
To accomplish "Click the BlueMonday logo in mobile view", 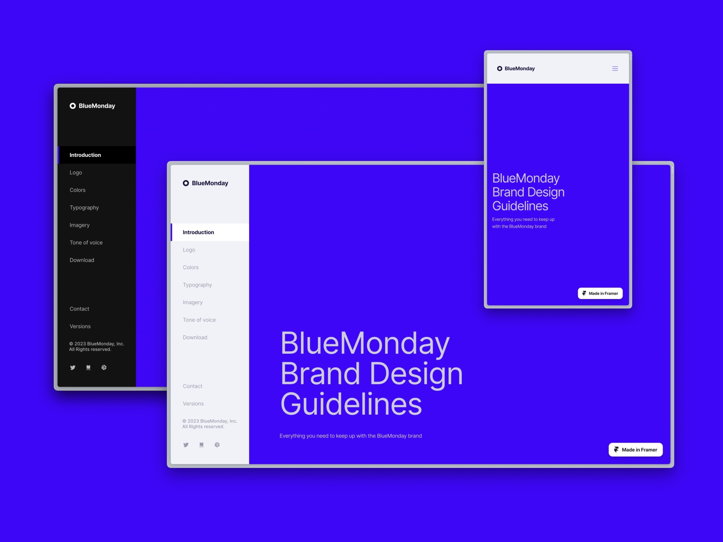I will point(516,68).
